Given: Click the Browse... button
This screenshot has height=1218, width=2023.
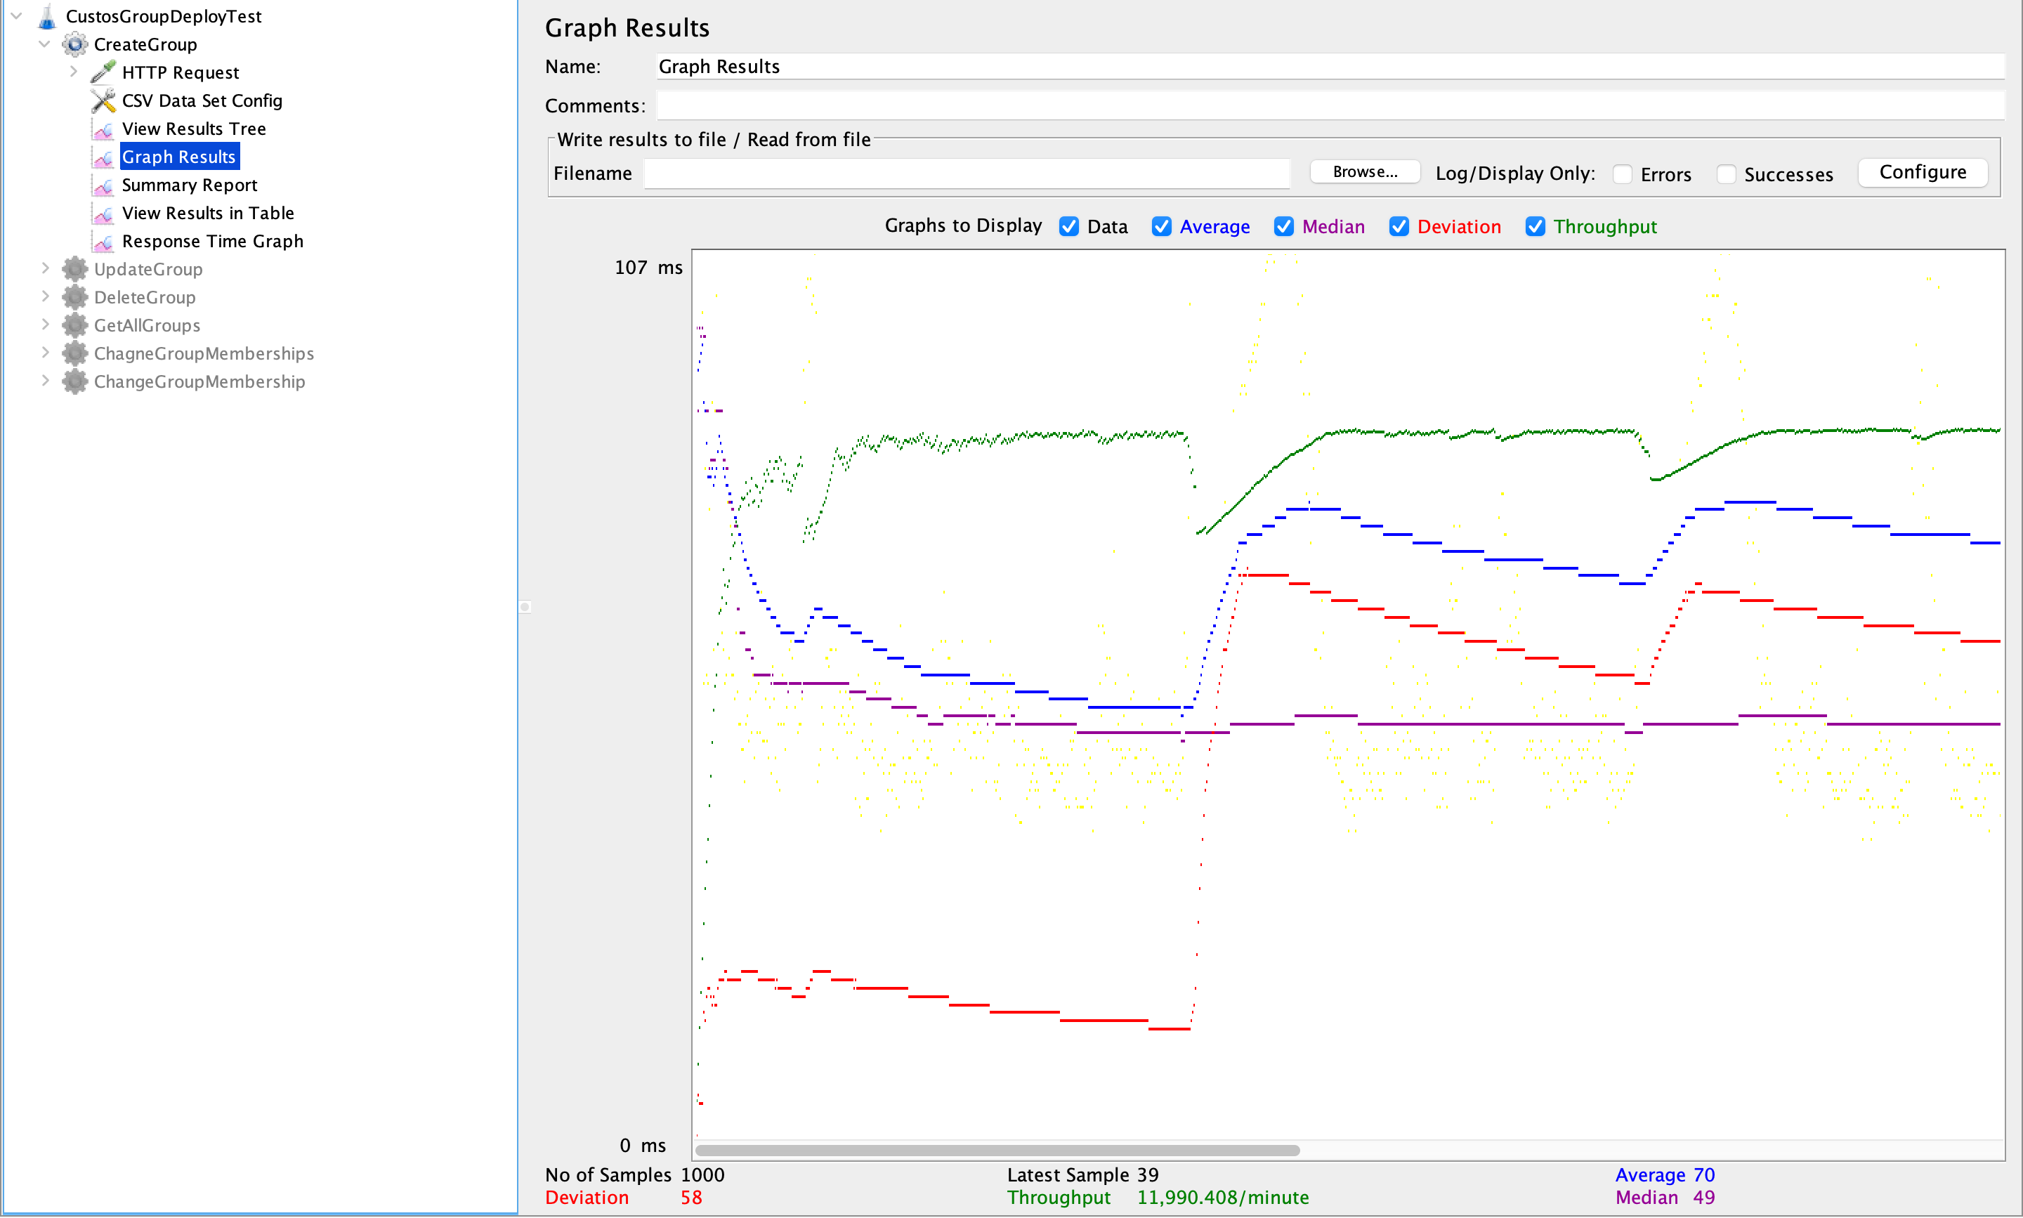Looking at the screenshot, I should pyautogui.click(x=1364, y=171).
